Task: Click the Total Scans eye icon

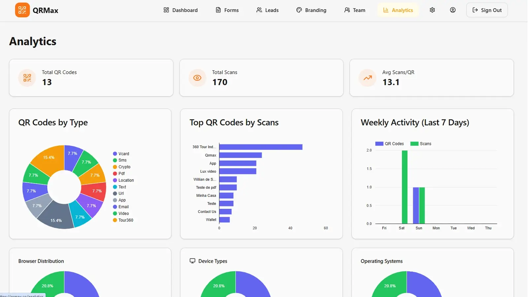Action: 197,78
